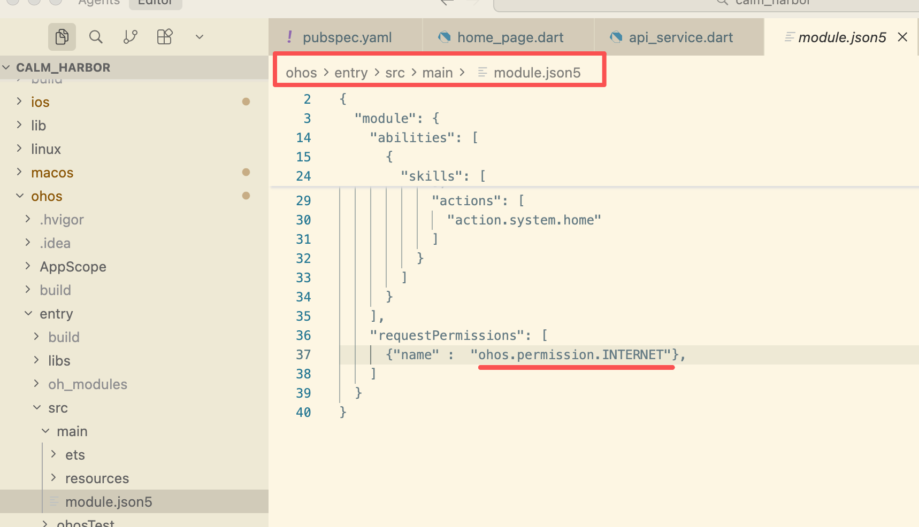Expand the macos folder
Screen dimensions: 919x527
point(134,172)
